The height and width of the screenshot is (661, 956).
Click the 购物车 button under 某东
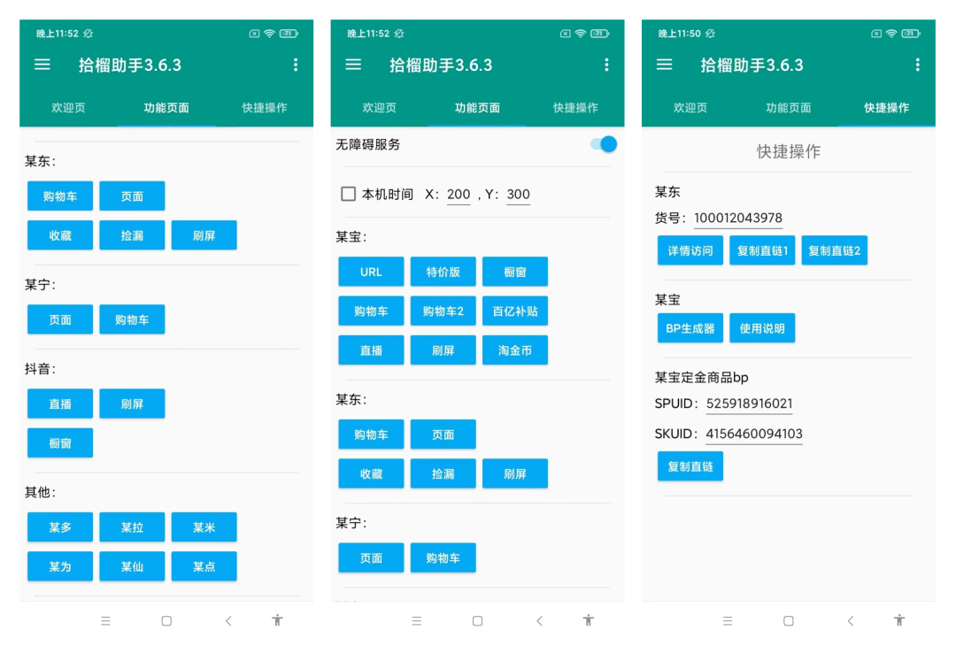[x=59, y=196]
